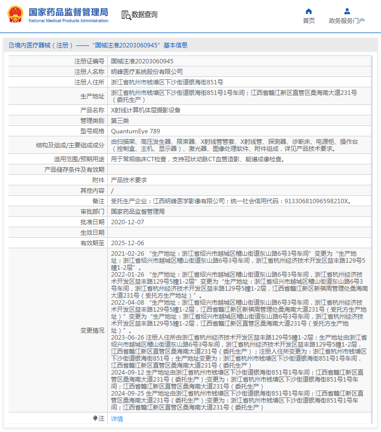This screenshot has height=432, width=381.
Task: Click the 变更情况 row label
Action: click(92, 330)
